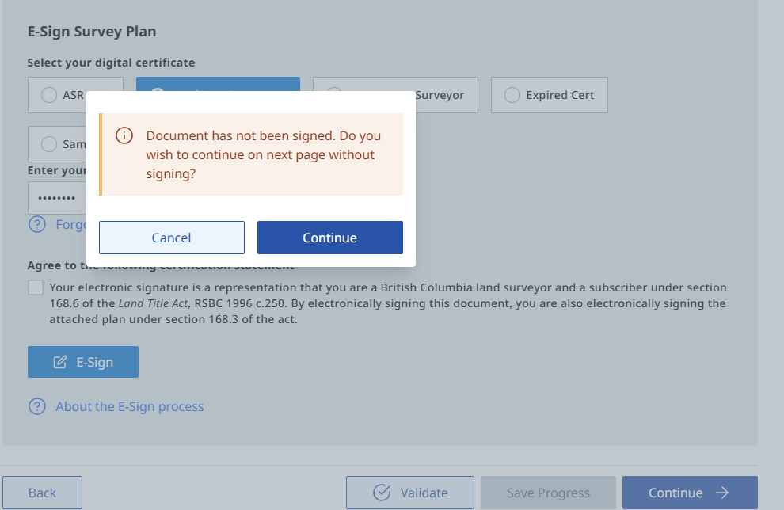Click the help icon beside Forgot link
The height and width of the screenshot is (510, 784).
[37, 224]
